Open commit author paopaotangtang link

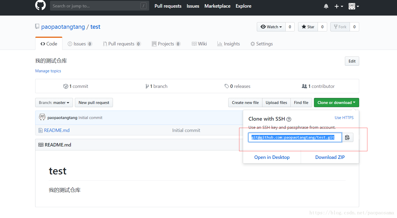[x=62, y=118]
